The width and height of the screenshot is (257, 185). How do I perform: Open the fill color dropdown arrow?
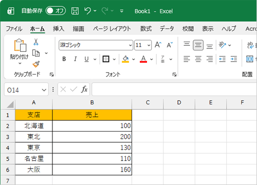(134, 60)
